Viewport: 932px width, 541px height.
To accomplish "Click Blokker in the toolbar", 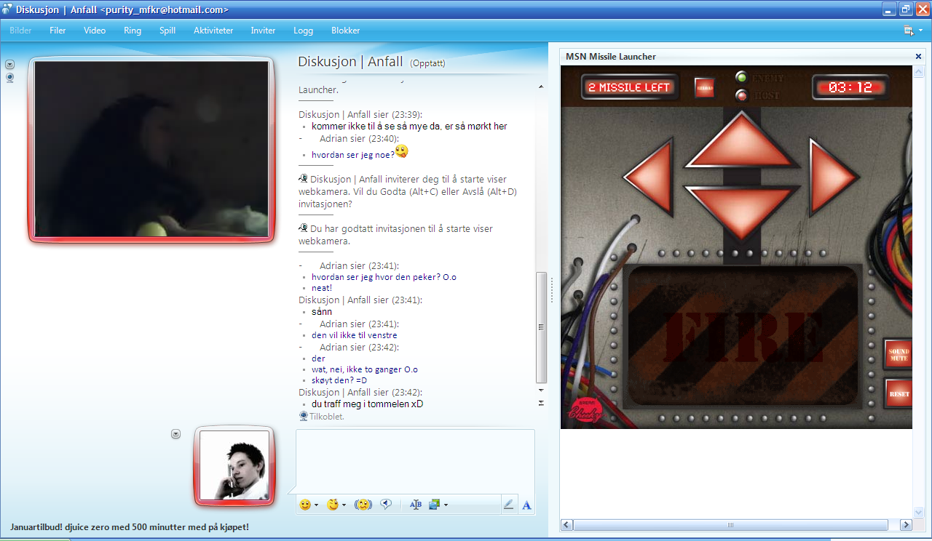I will click(x=346, y=31).
